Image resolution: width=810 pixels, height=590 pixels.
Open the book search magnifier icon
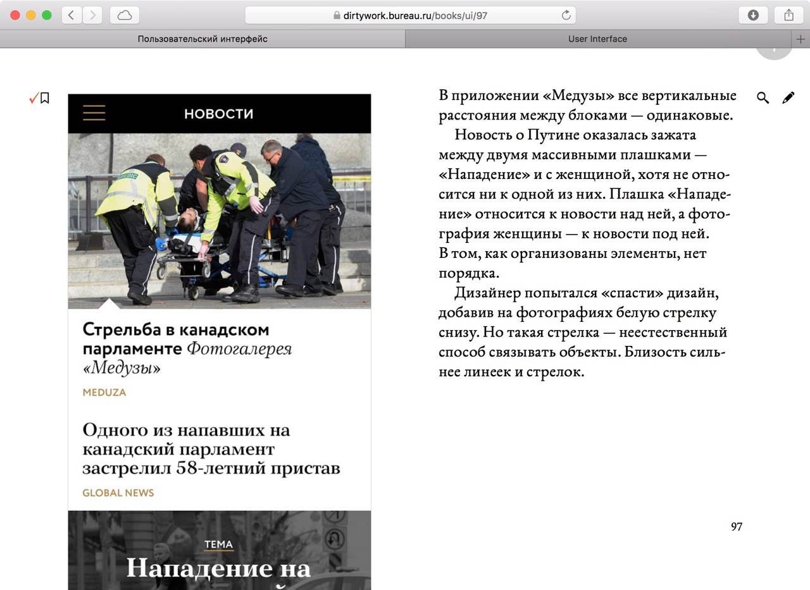[763, 98]
